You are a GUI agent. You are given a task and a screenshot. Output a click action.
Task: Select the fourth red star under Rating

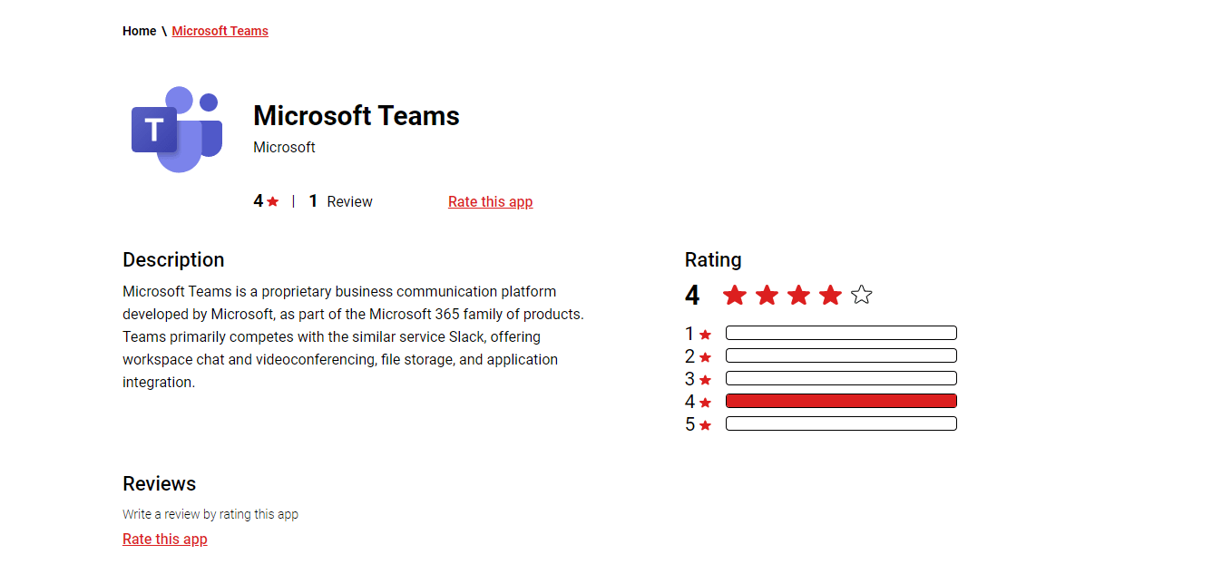coord(829,295)
